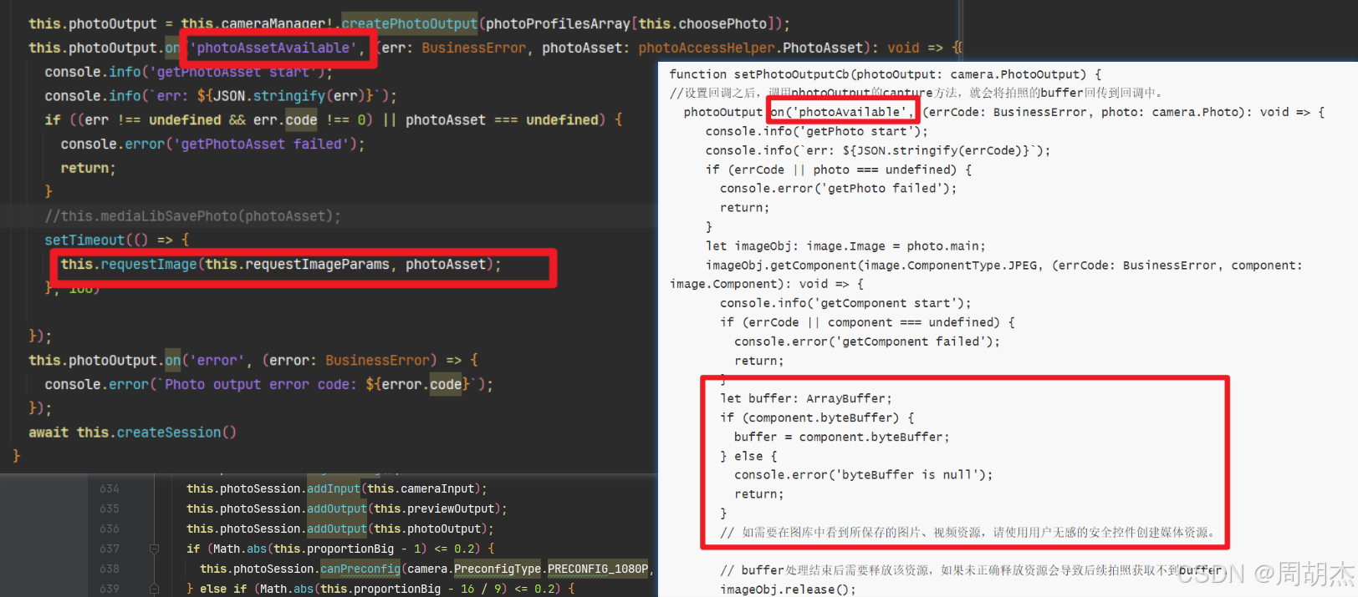The height and width of the screenshot is (597, 1358).
Task: Click console.info 'getPhoto start' line
Action: (x=816, y=131)
